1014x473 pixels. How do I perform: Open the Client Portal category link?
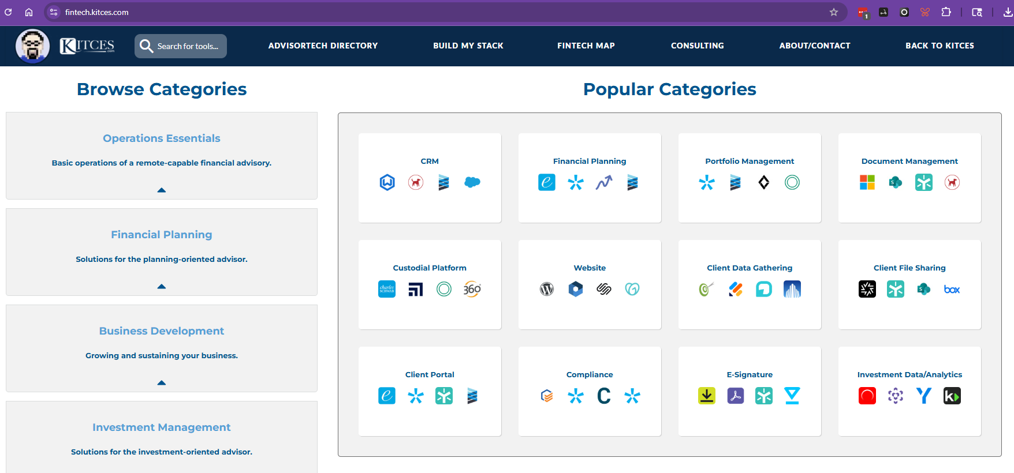pos(430,374)
